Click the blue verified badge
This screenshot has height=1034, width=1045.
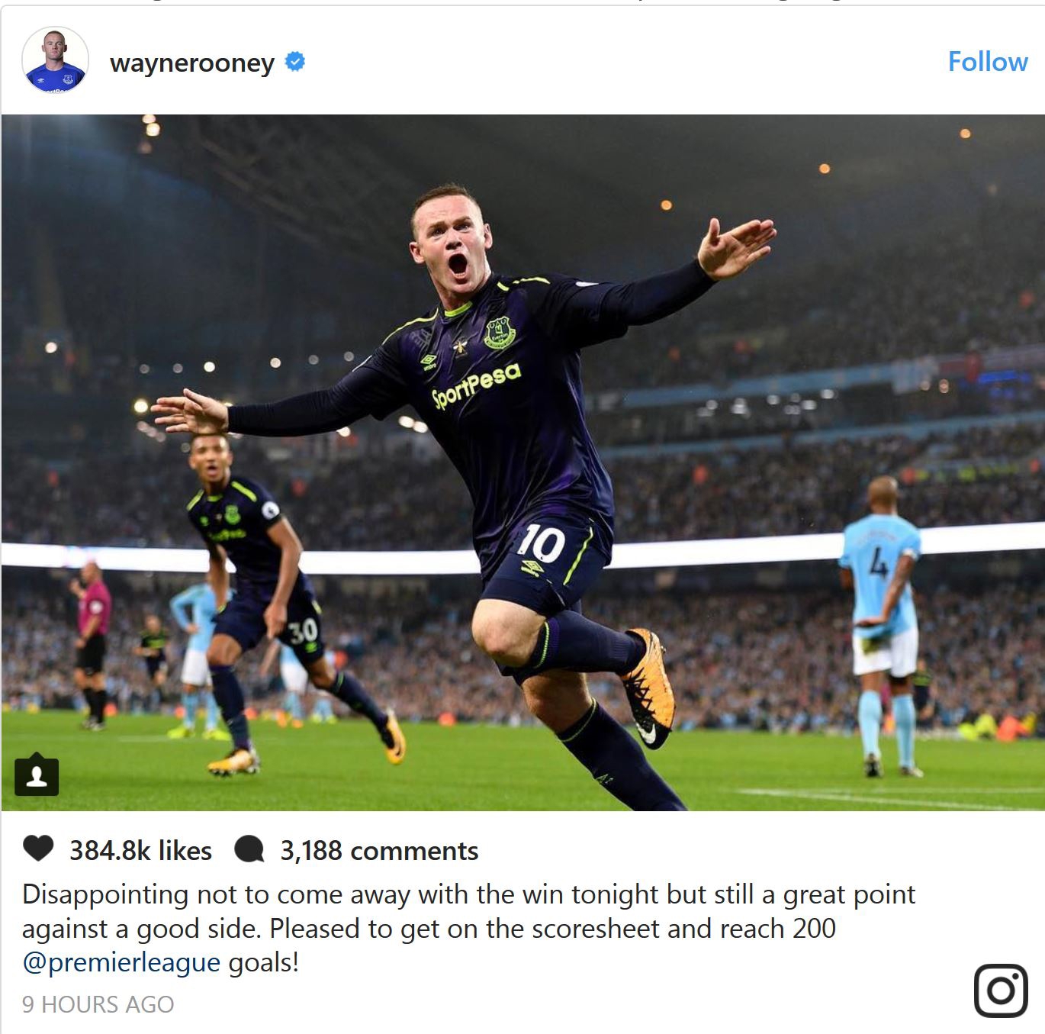tap(295, 61)
